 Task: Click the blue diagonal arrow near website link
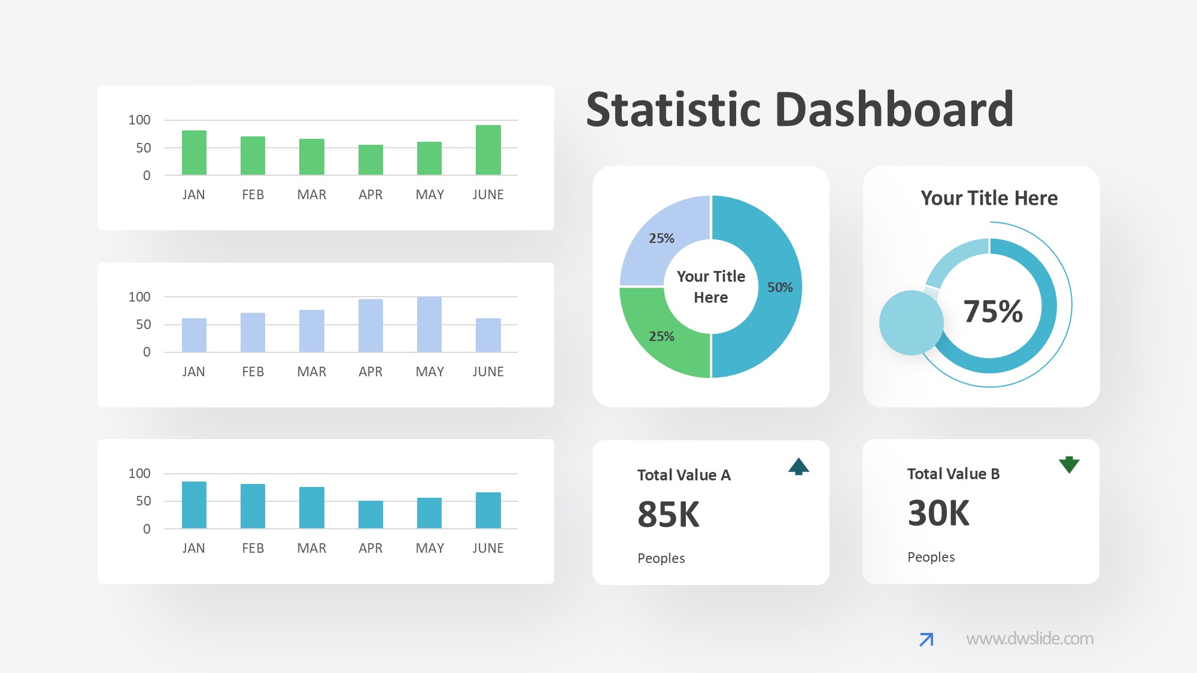[x=926, y=639]
